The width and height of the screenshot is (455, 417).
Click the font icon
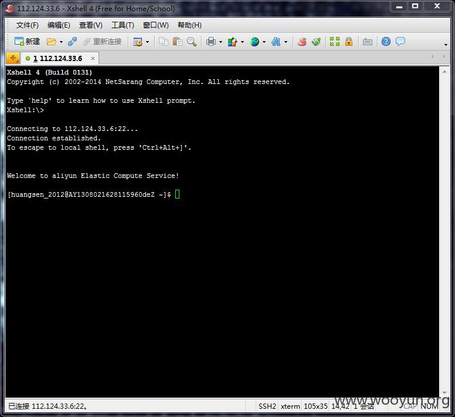(x=276, y=42)
